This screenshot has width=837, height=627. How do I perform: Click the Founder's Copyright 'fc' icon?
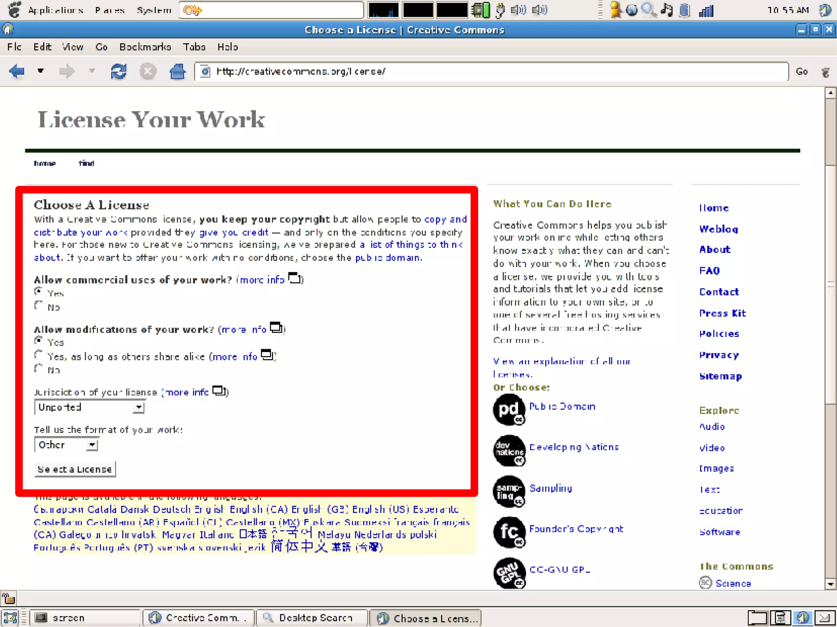click(509, 532)
